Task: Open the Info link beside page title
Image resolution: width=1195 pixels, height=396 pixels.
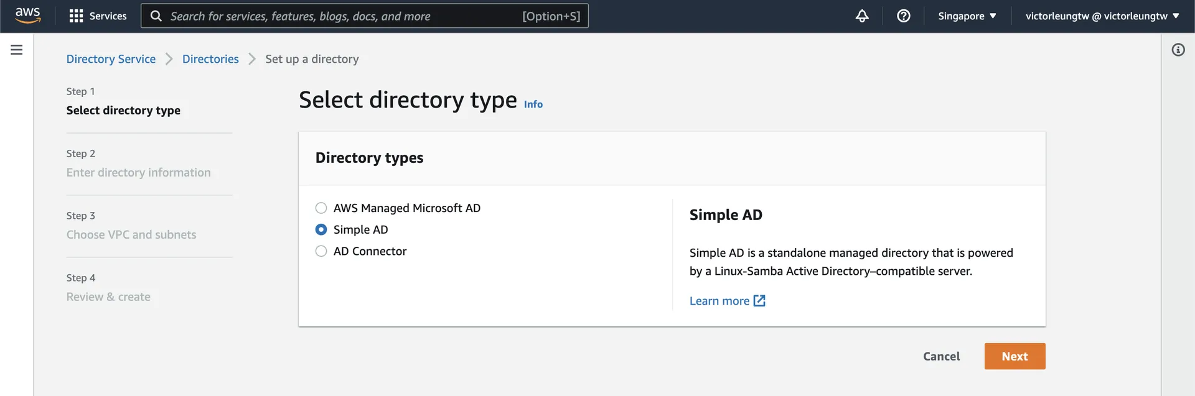Action: pyautogui.click(x=533, y=104)
